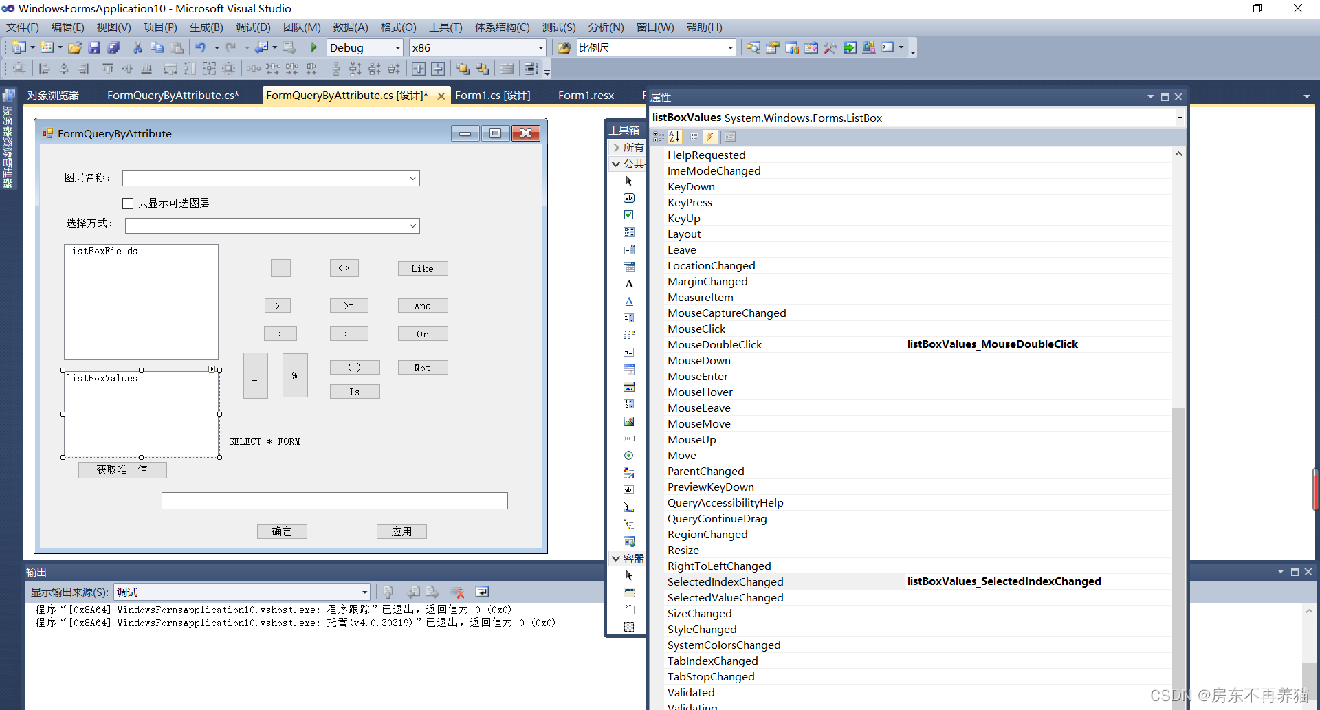The image size is (1320, 710).
Task: Activate the Categorized view button in properties
Action: (x=658, y=137)
